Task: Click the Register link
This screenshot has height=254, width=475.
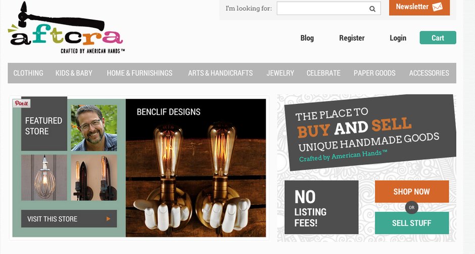Action: pyautogui.click(x=352, y=38)
